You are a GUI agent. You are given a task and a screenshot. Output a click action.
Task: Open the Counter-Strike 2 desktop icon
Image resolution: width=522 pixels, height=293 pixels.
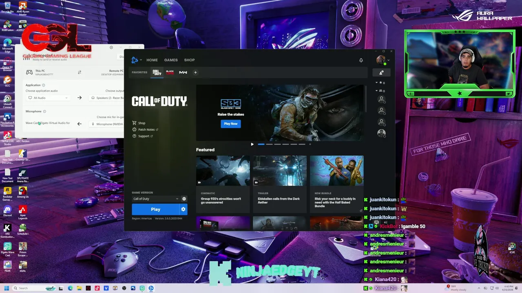coord(23,156)
